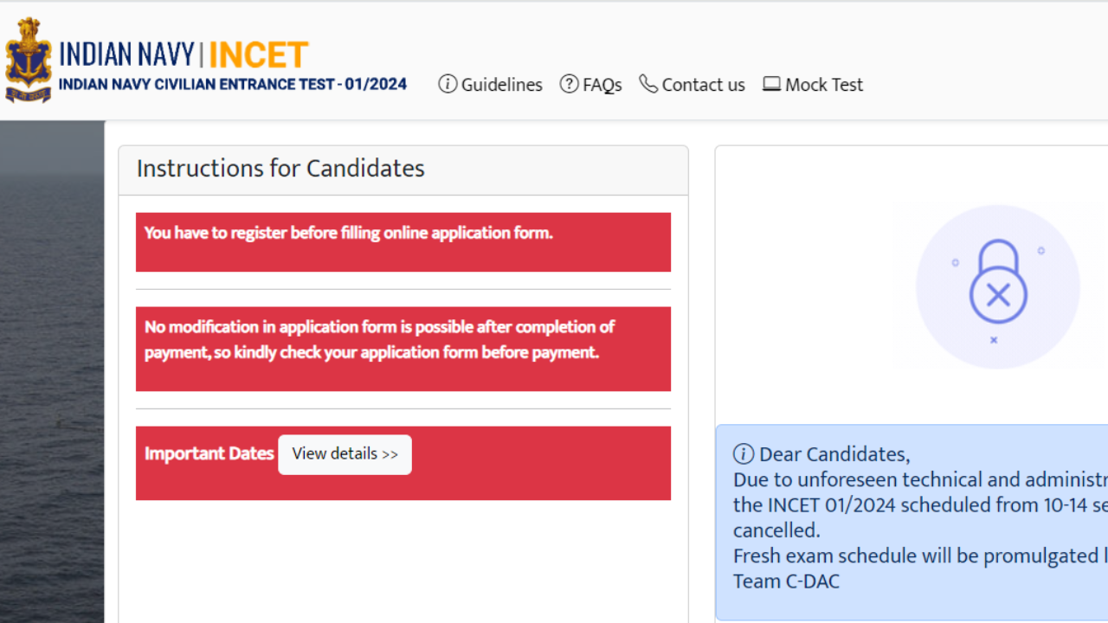
Task: Click the Team C-DAC signature text
Action: [x=786, y=581]
